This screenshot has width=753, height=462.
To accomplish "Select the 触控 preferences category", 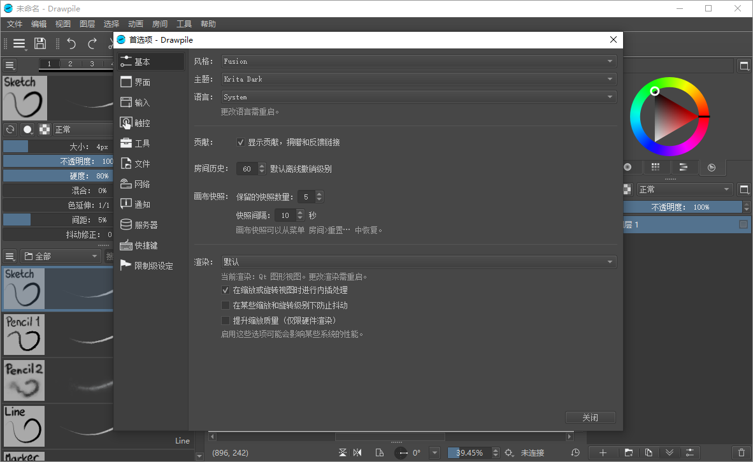I will [151, 123].
